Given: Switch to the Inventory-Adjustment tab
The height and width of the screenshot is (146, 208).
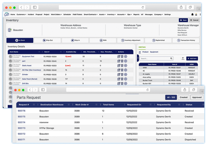Looking at the screenshot, I should click(x=131, y=40).
